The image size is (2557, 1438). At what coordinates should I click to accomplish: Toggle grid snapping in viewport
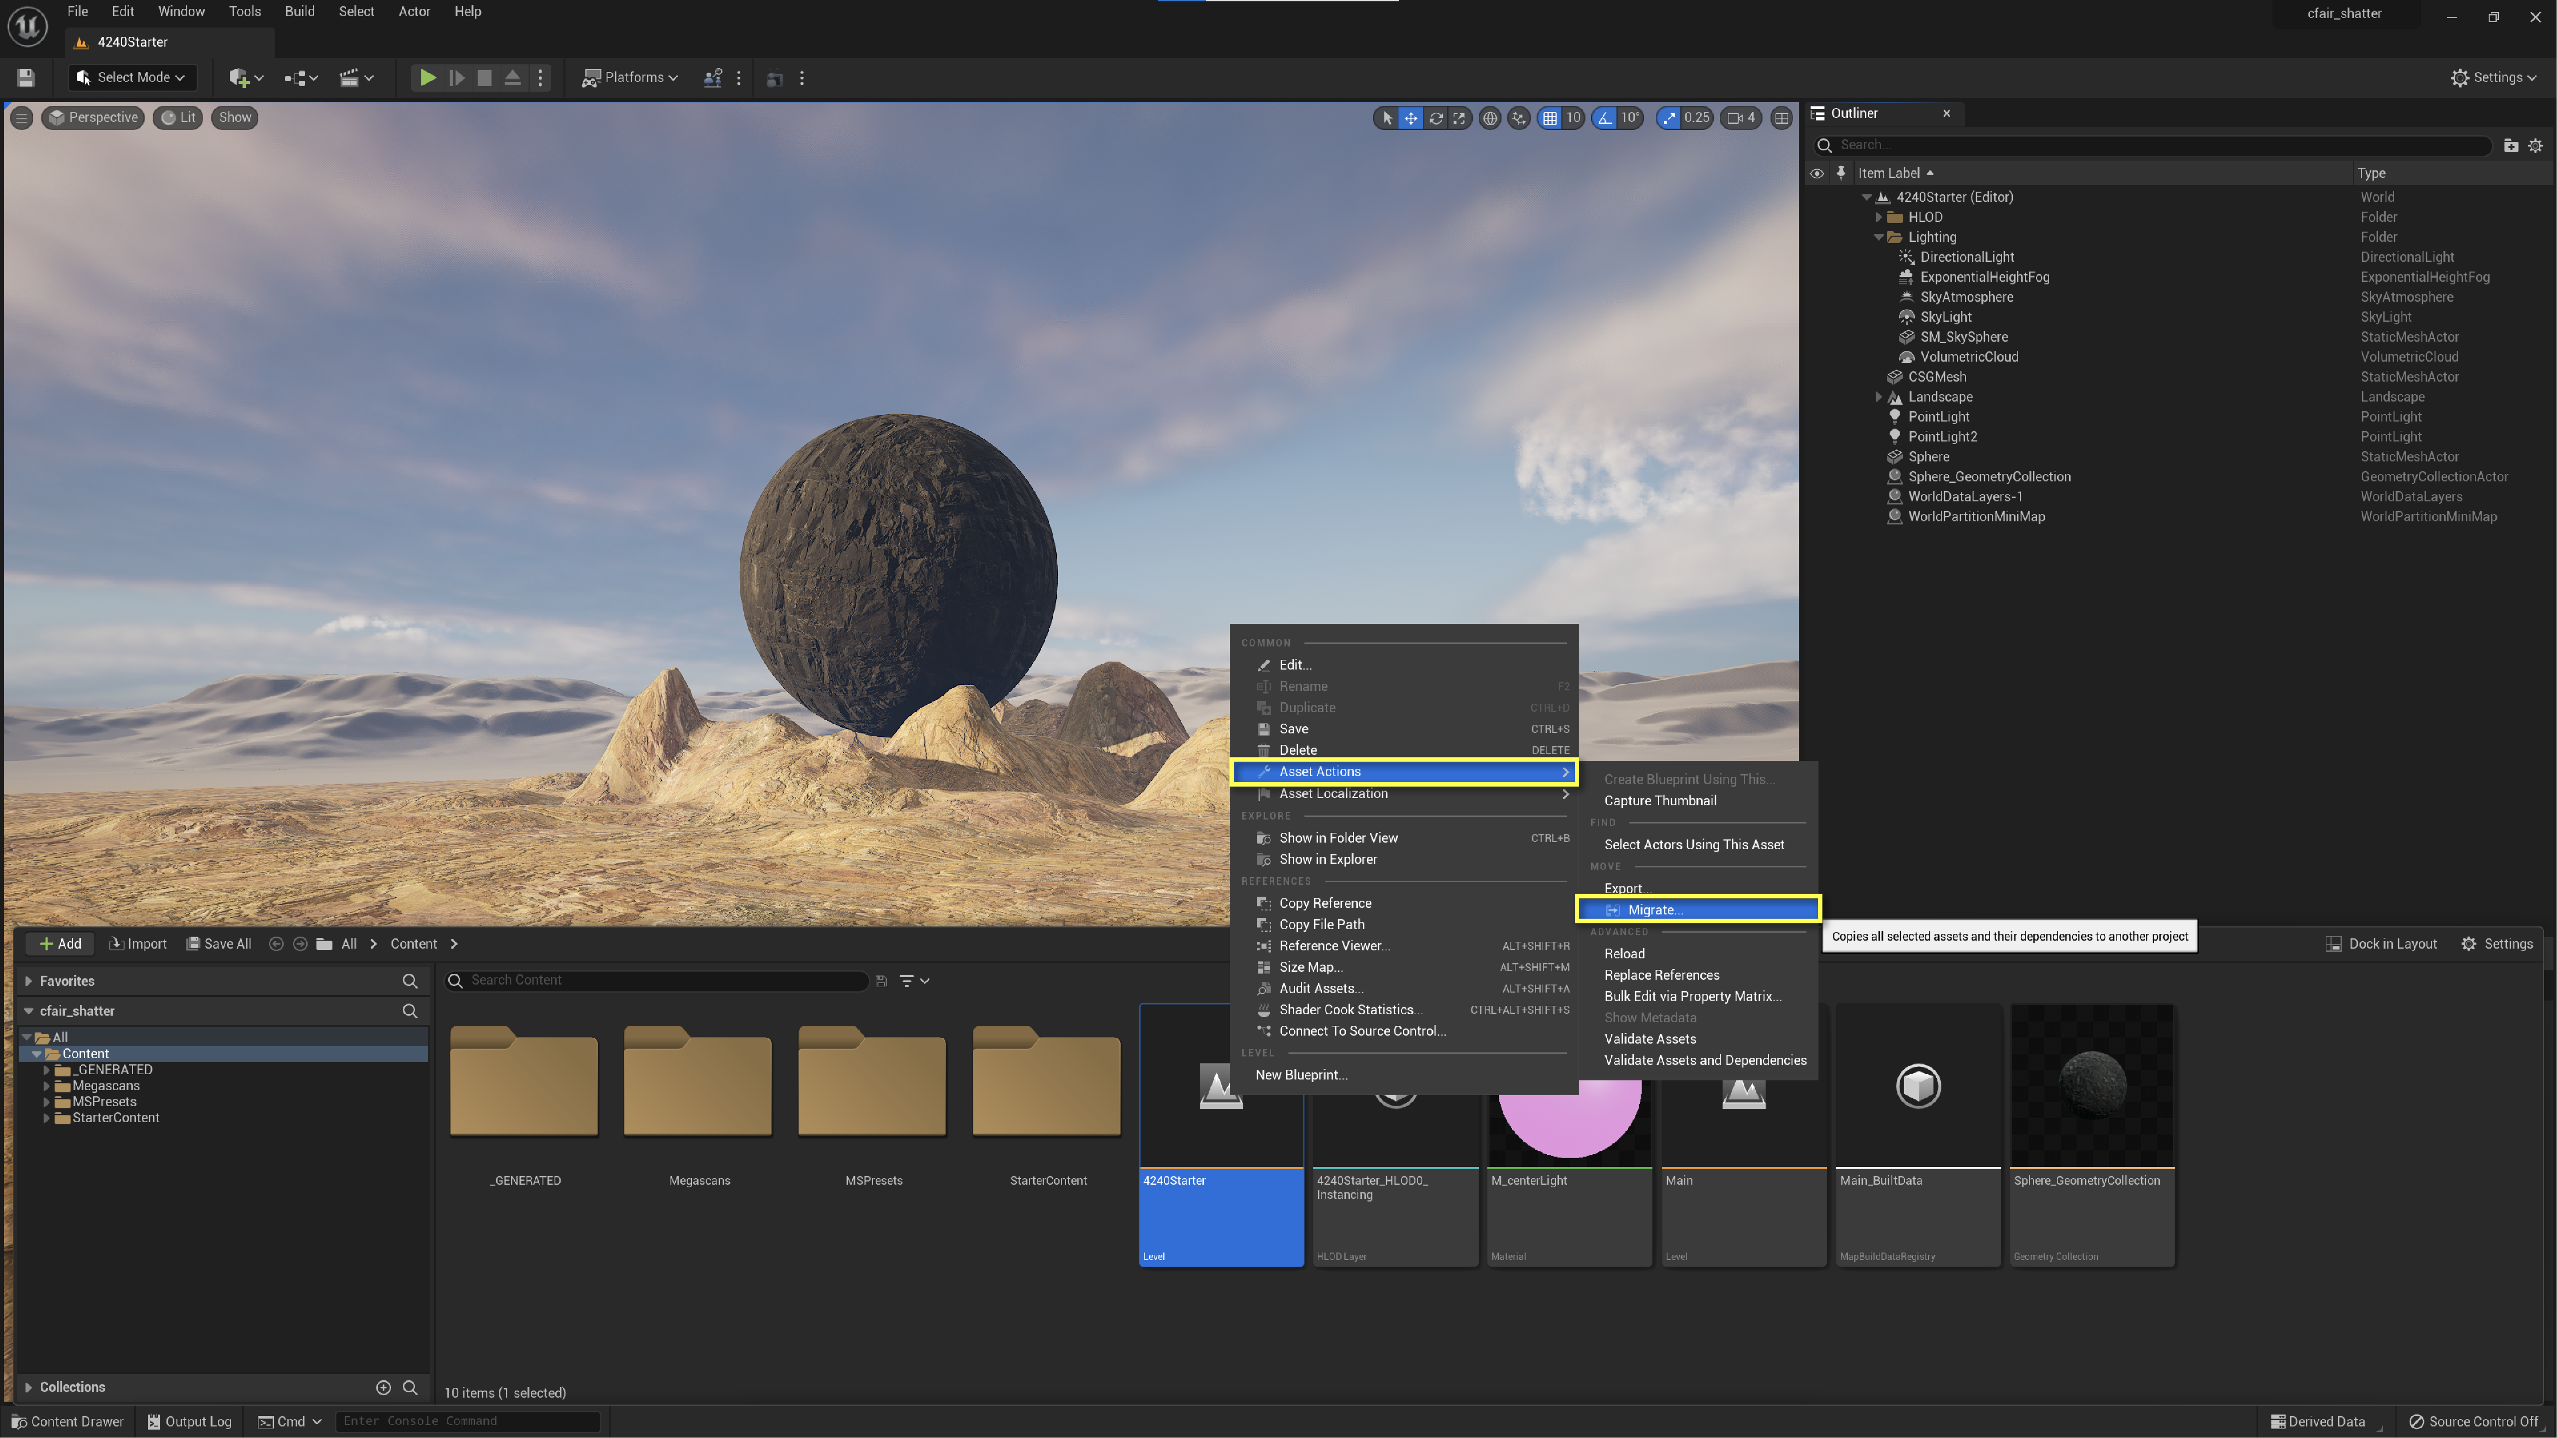[1549, 118]
